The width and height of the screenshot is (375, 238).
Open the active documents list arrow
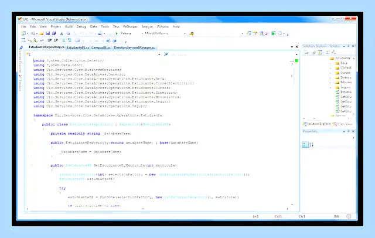tap(292, 47)
